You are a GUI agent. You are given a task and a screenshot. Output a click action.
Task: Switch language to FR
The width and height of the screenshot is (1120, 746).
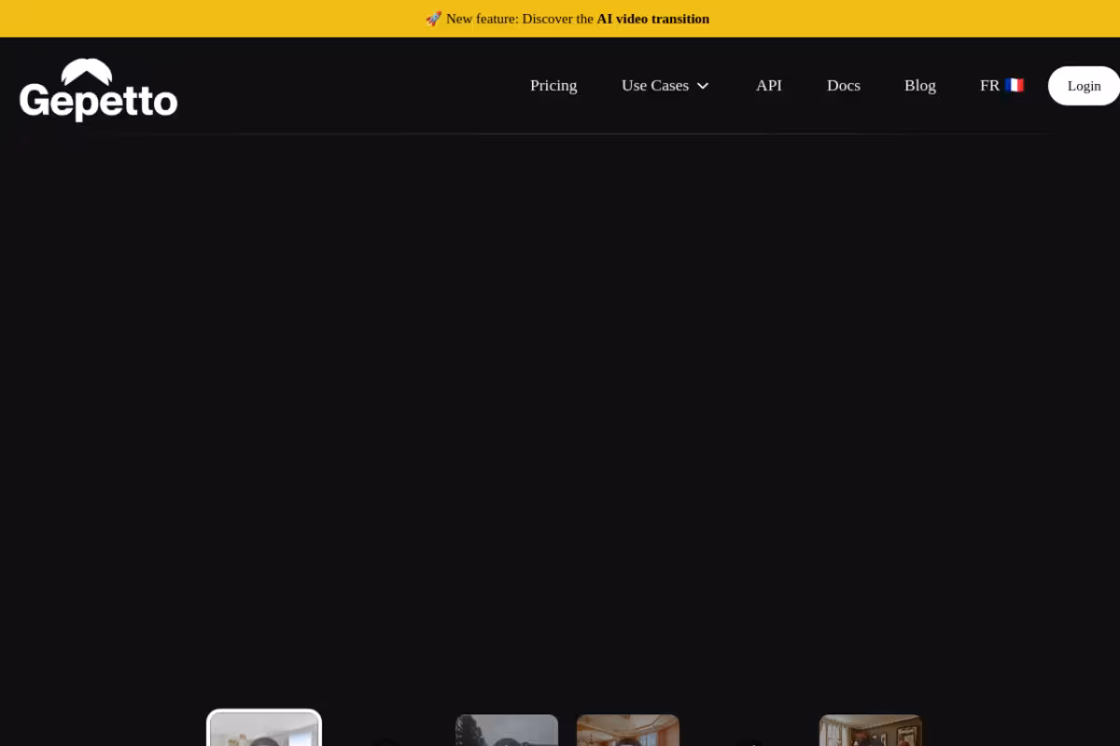coord(1001,86)
